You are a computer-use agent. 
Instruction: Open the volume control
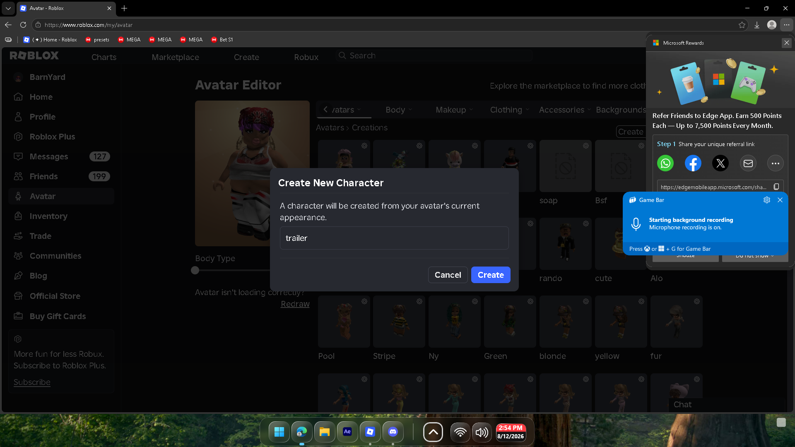coord(482,433)
